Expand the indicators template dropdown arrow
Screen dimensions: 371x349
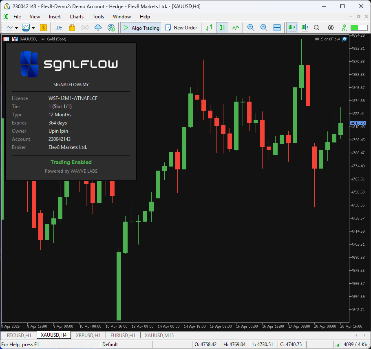(x=33, y=28)
